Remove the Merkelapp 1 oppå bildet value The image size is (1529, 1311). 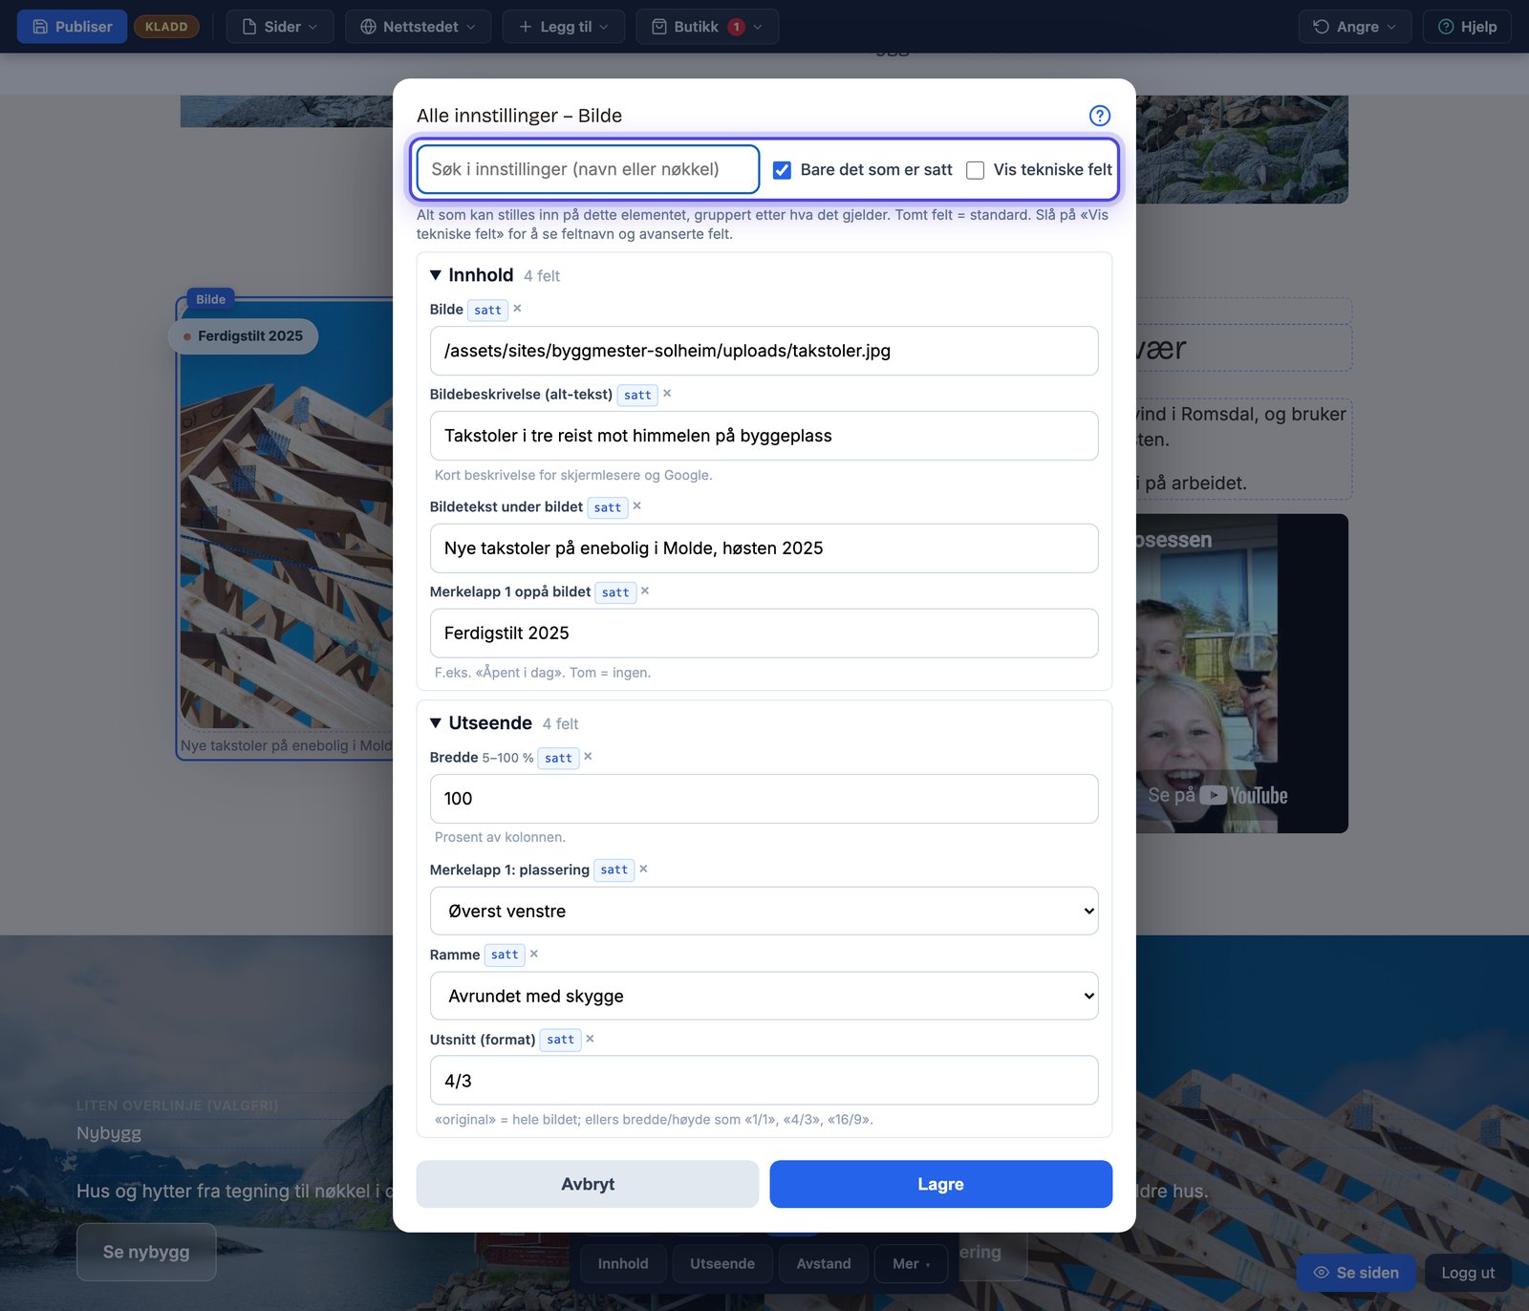point(645,591)
